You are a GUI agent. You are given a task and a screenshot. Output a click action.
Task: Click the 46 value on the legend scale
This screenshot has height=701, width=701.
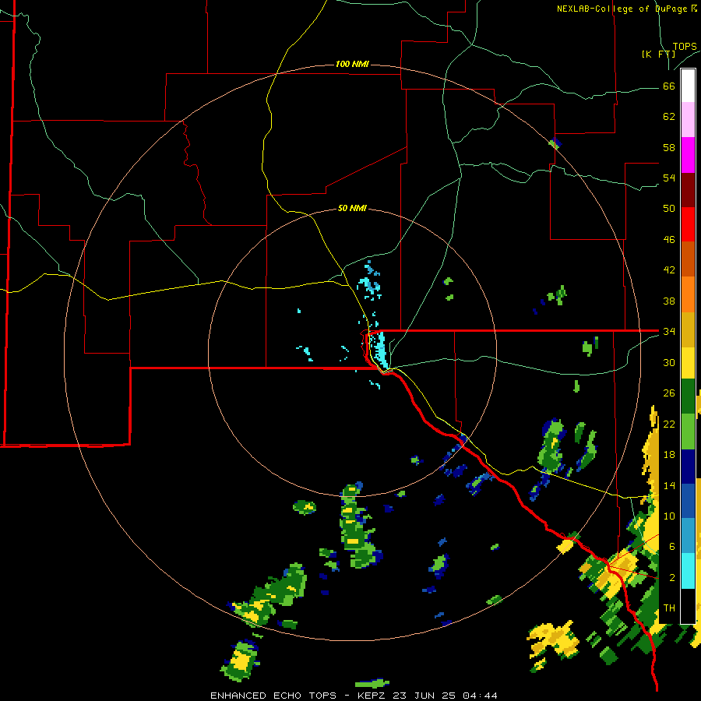coord(669,240)
